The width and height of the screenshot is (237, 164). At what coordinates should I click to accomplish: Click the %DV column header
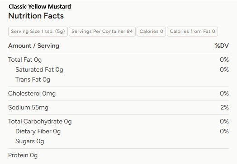[222, 46]
